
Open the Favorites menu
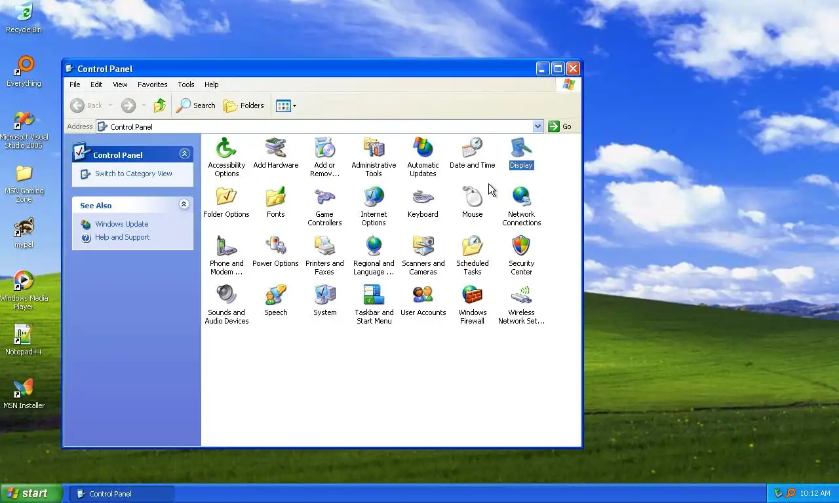tap(152, 84)
